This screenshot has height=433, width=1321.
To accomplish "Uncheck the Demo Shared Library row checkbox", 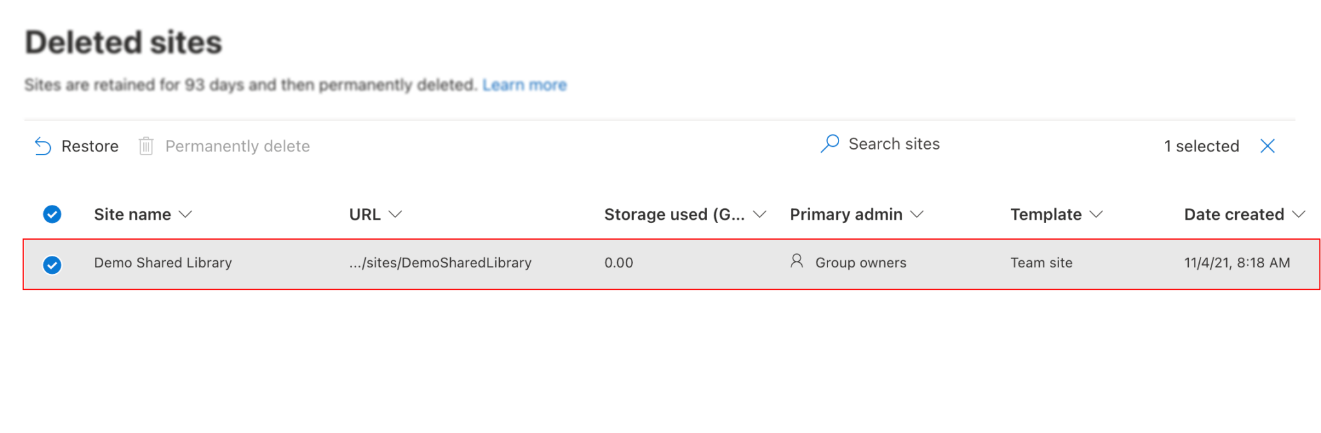I will pos(52,265).
